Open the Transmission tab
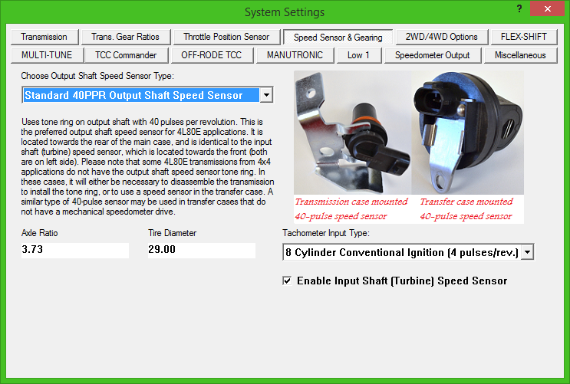The height and width of the screenshot is (384, 570). [x=44, y=37]
